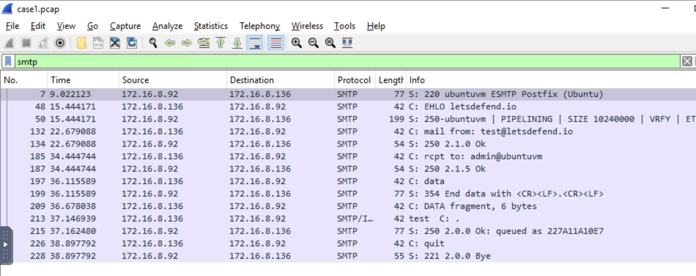
Task: Click the Stop capture square icon
Action: click(x=26, y=43)
